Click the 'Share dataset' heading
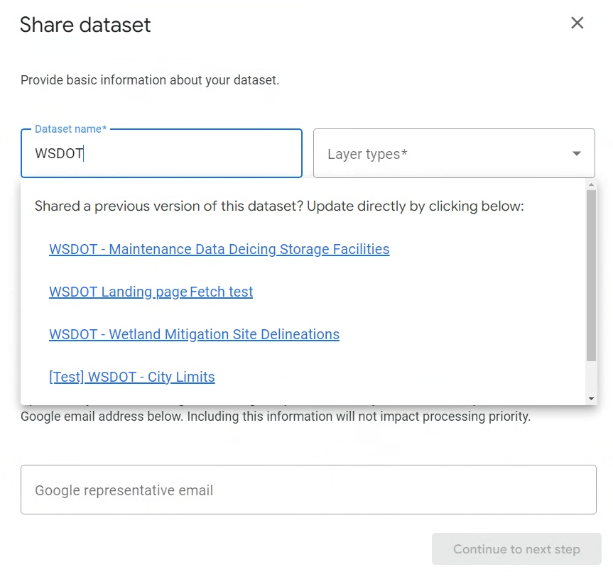 click(85, 25)
